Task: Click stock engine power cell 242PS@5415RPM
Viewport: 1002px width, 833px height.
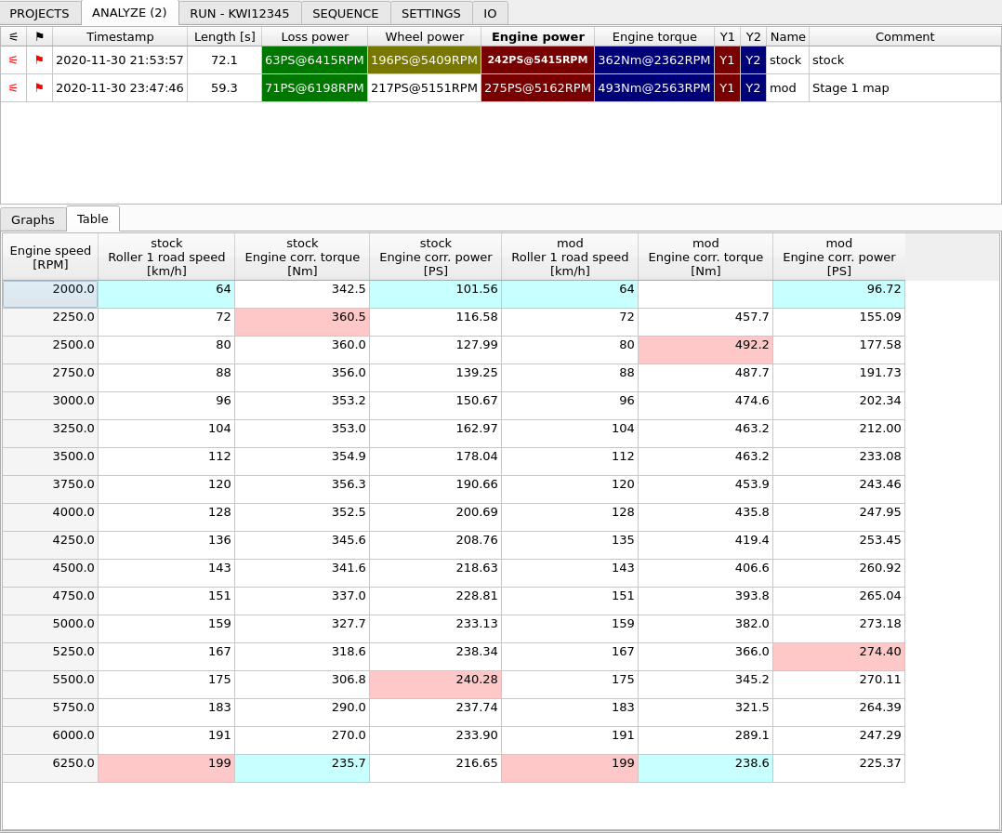Action: point(537,60)
